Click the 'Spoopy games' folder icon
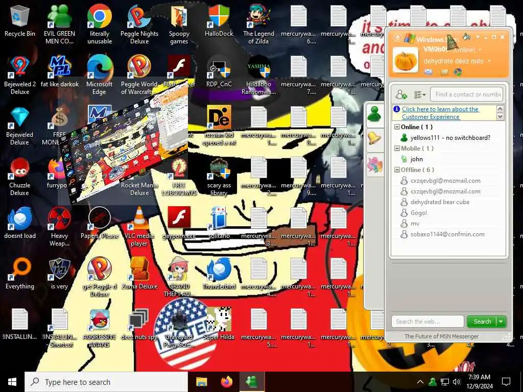Image resolution: width=523 pixels, height=392 pixels. [x=179, y=24]
